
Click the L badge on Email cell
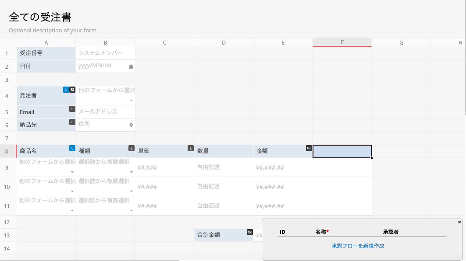tap(72, 109)
